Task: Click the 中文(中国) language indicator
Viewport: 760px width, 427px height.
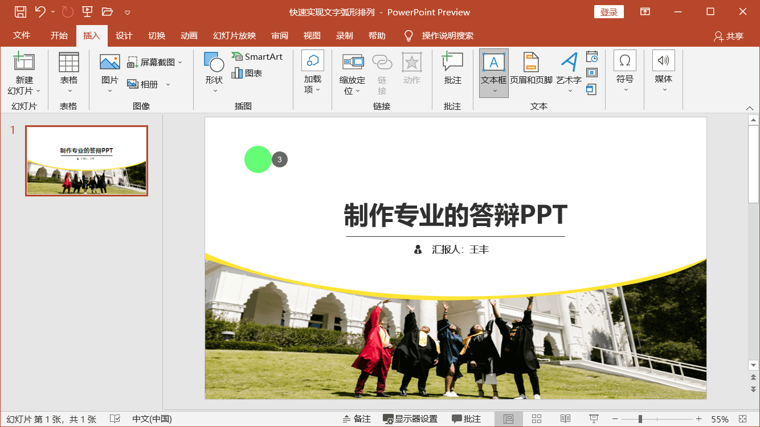Action: [152, 419]
